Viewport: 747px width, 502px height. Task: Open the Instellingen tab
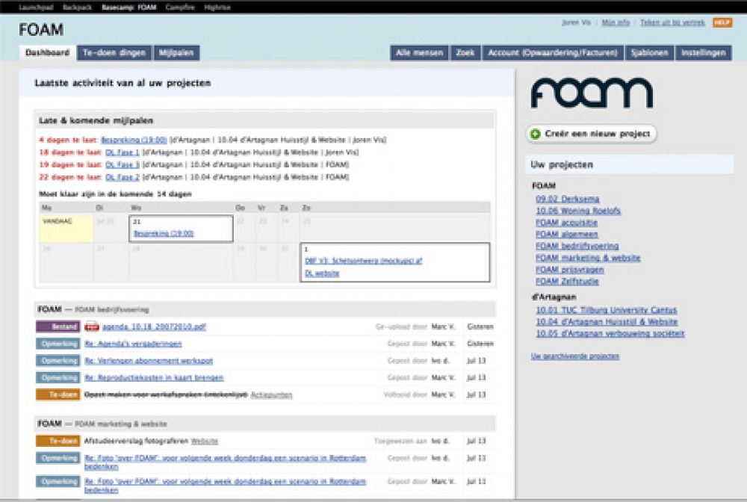(x=703, y=52)
